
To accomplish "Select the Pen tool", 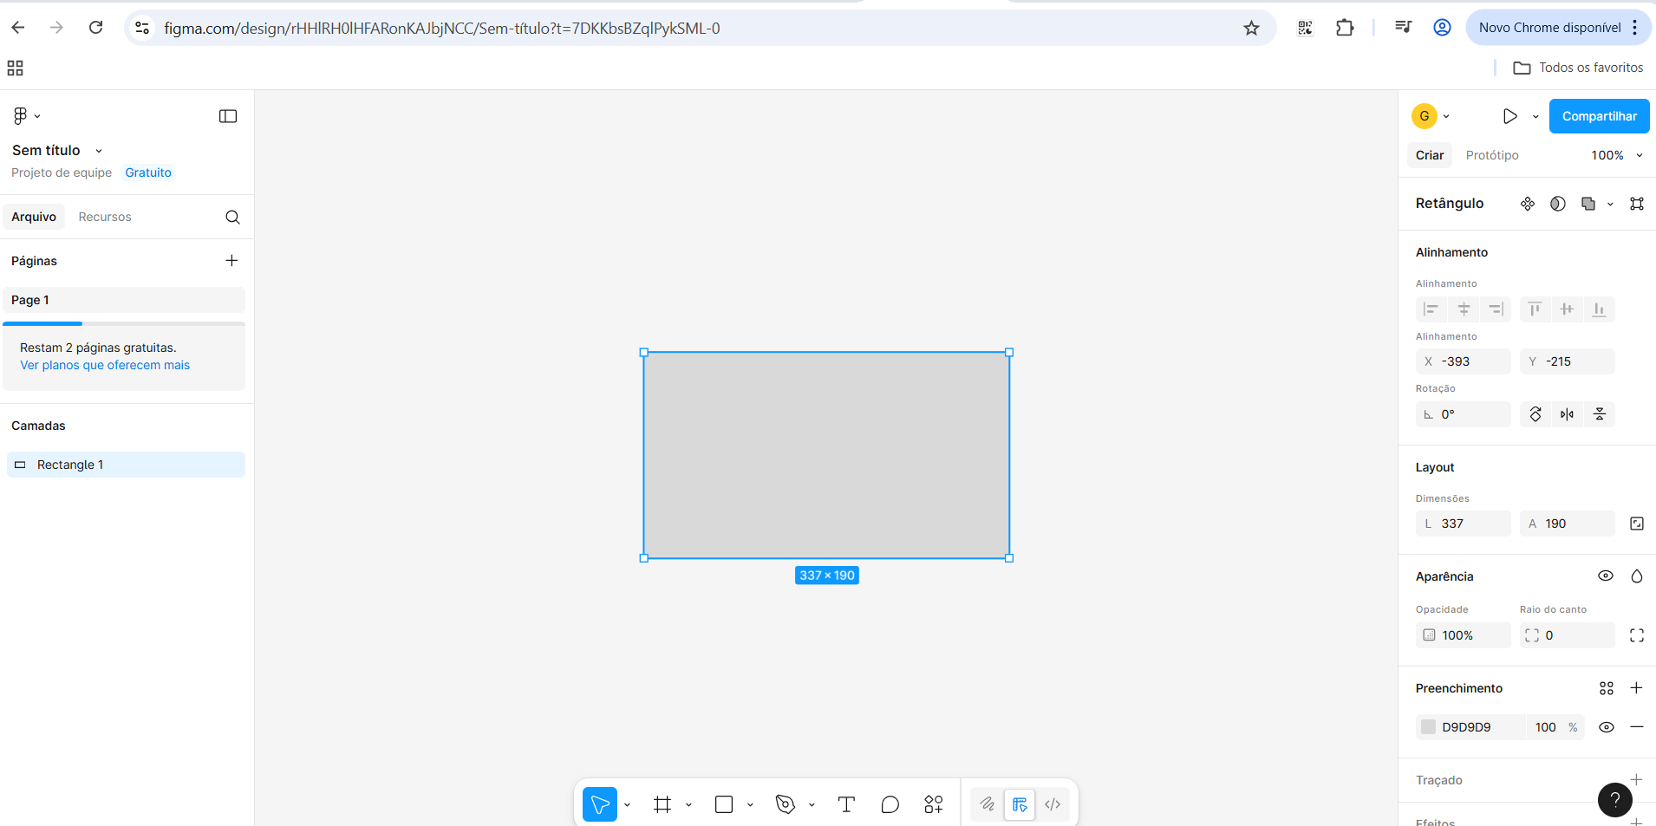I will pos(786,804).
